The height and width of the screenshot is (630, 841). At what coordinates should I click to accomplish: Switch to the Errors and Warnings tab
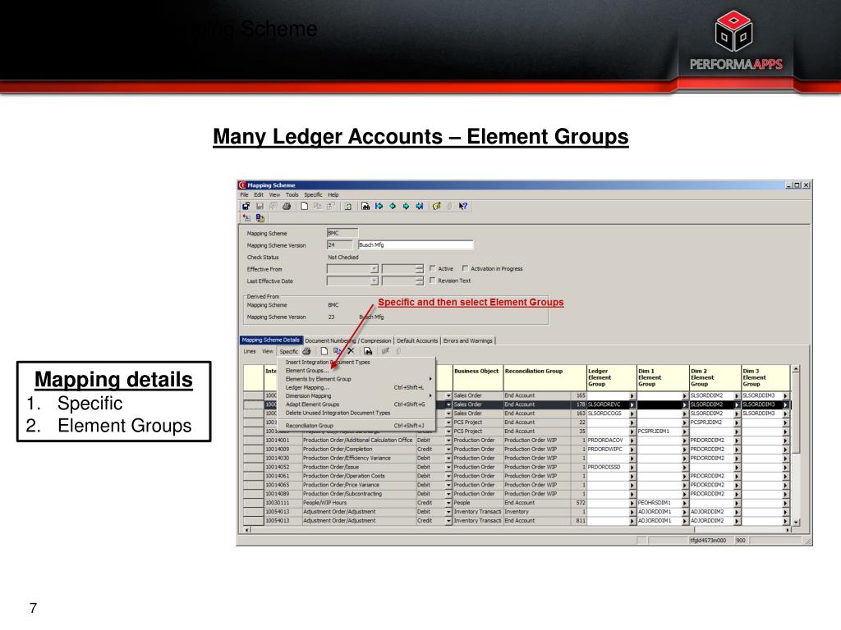pyautogui.click(x=467, y=340)
